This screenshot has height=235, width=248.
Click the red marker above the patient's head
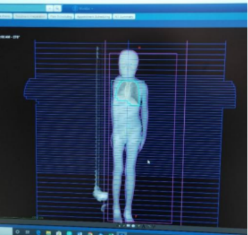click(x=139, y=48)
